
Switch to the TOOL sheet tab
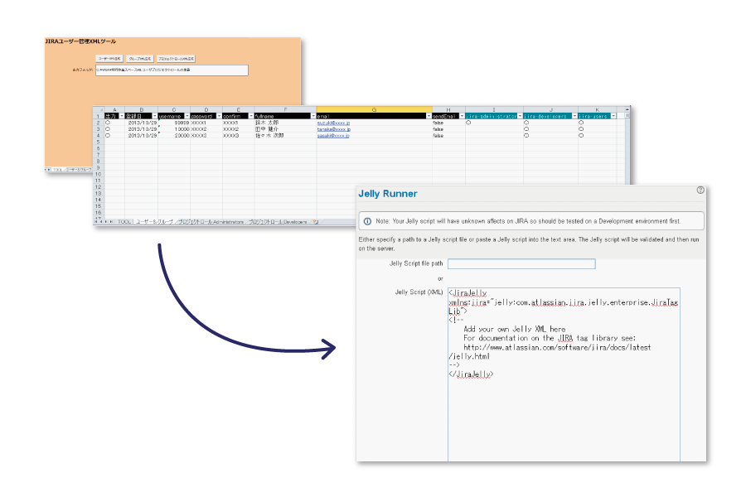pyautogui.click(x=124, y=222)
